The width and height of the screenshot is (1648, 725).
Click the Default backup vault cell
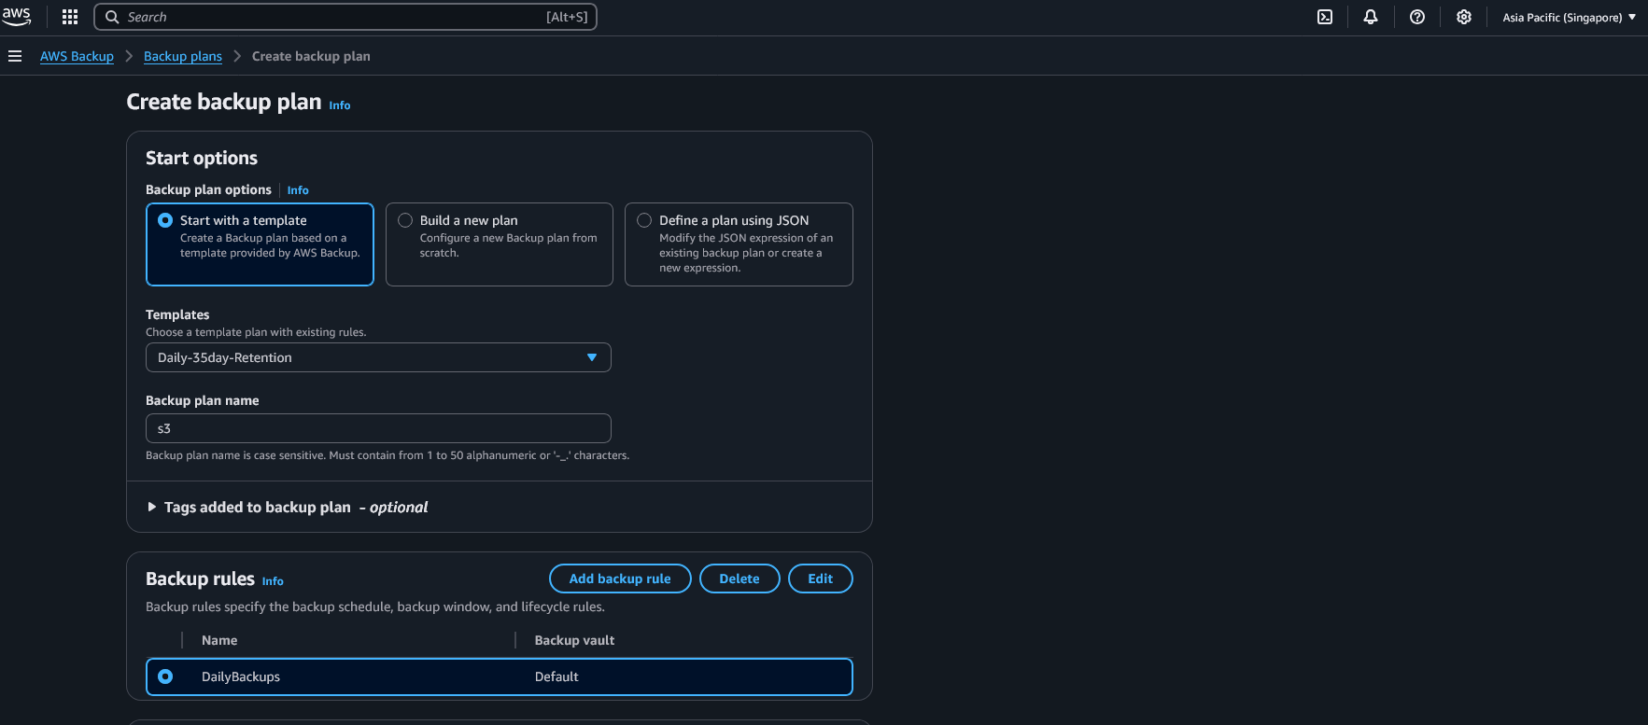[556, 676]
